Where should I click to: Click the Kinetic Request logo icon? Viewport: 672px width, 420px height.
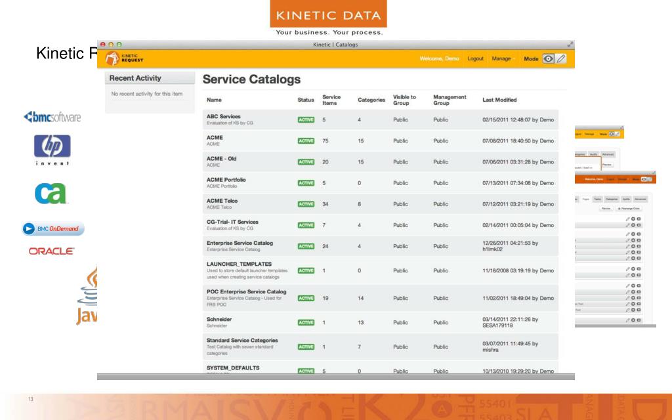pyautogui.click(x=112, y=58)
